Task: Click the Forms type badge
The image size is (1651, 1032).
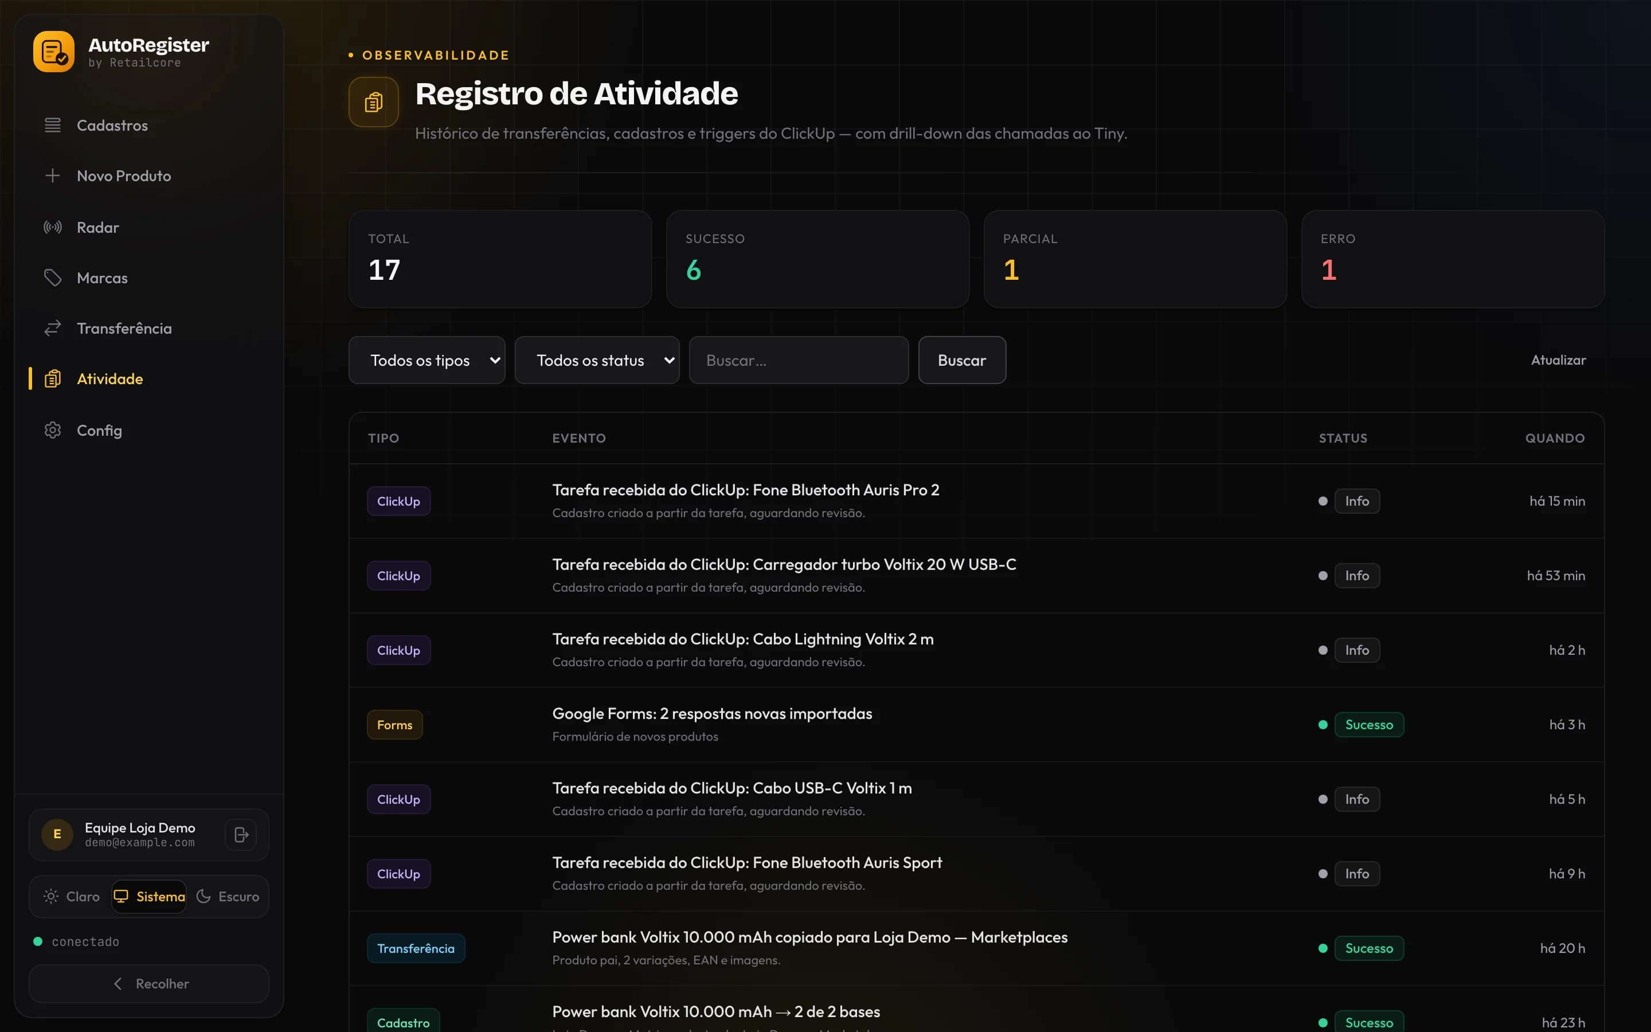Action: (394, 724)
